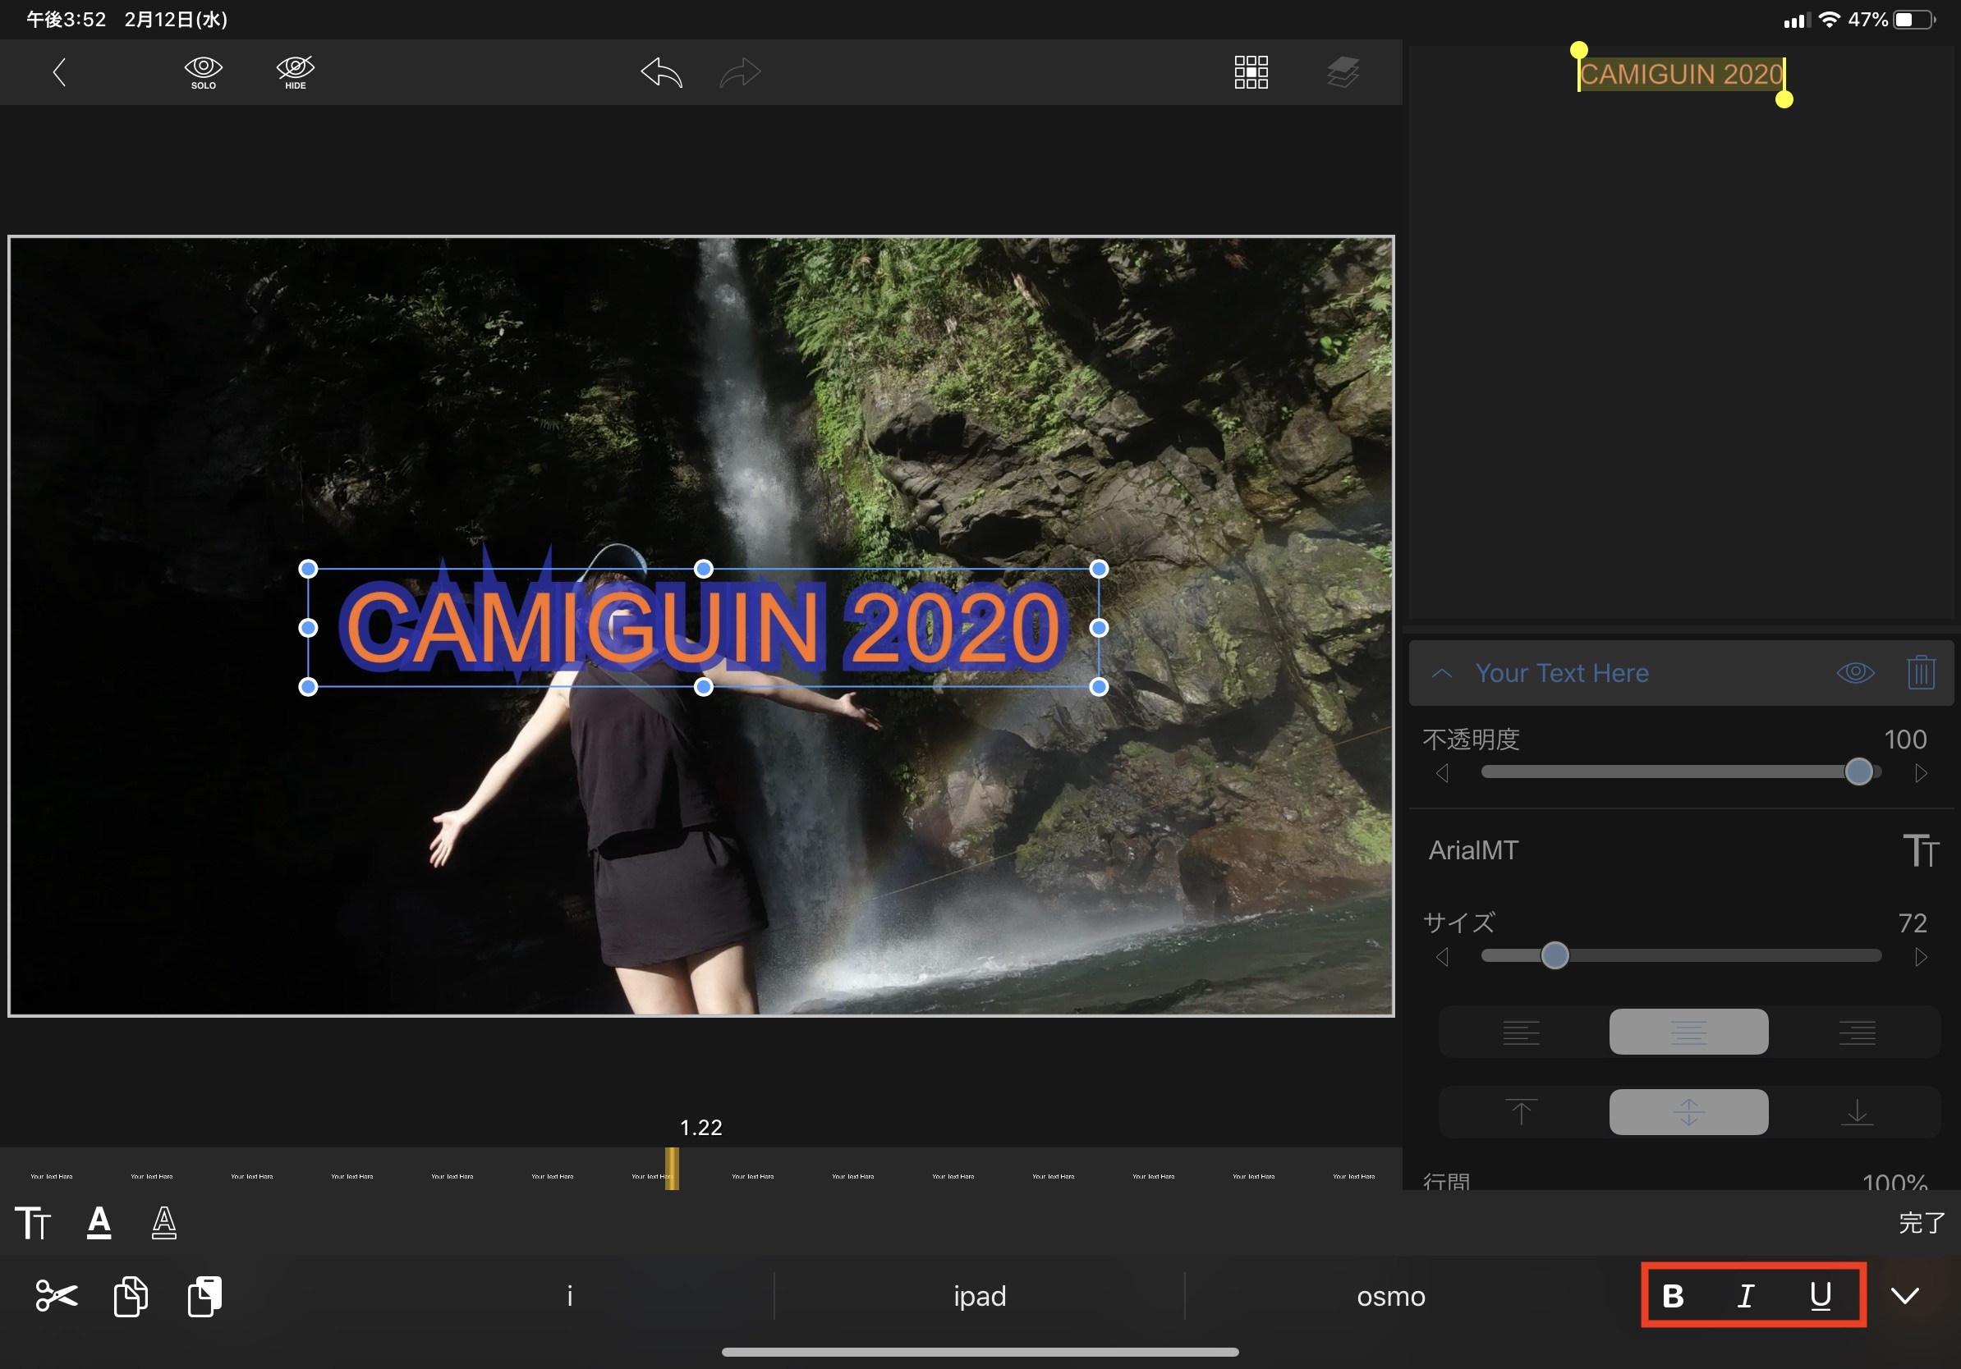
Task: Open the layers stack icon
Action: (x=1343, y=72)
